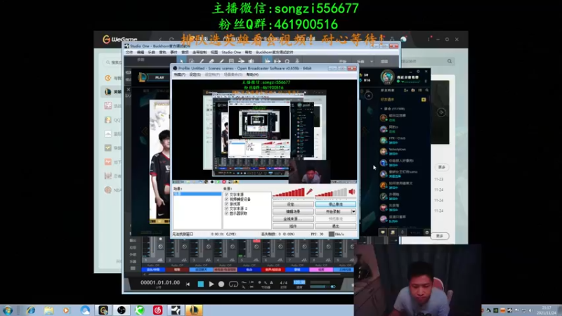Screen dimensions: 562x316
Task: Open the dropdown arrow beside 开始录制
Action: coord(353,211)
